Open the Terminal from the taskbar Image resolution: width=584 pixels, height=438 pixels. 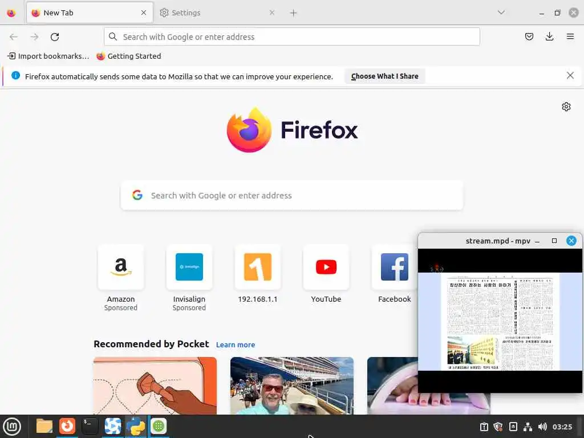click(x=90, y=427)
